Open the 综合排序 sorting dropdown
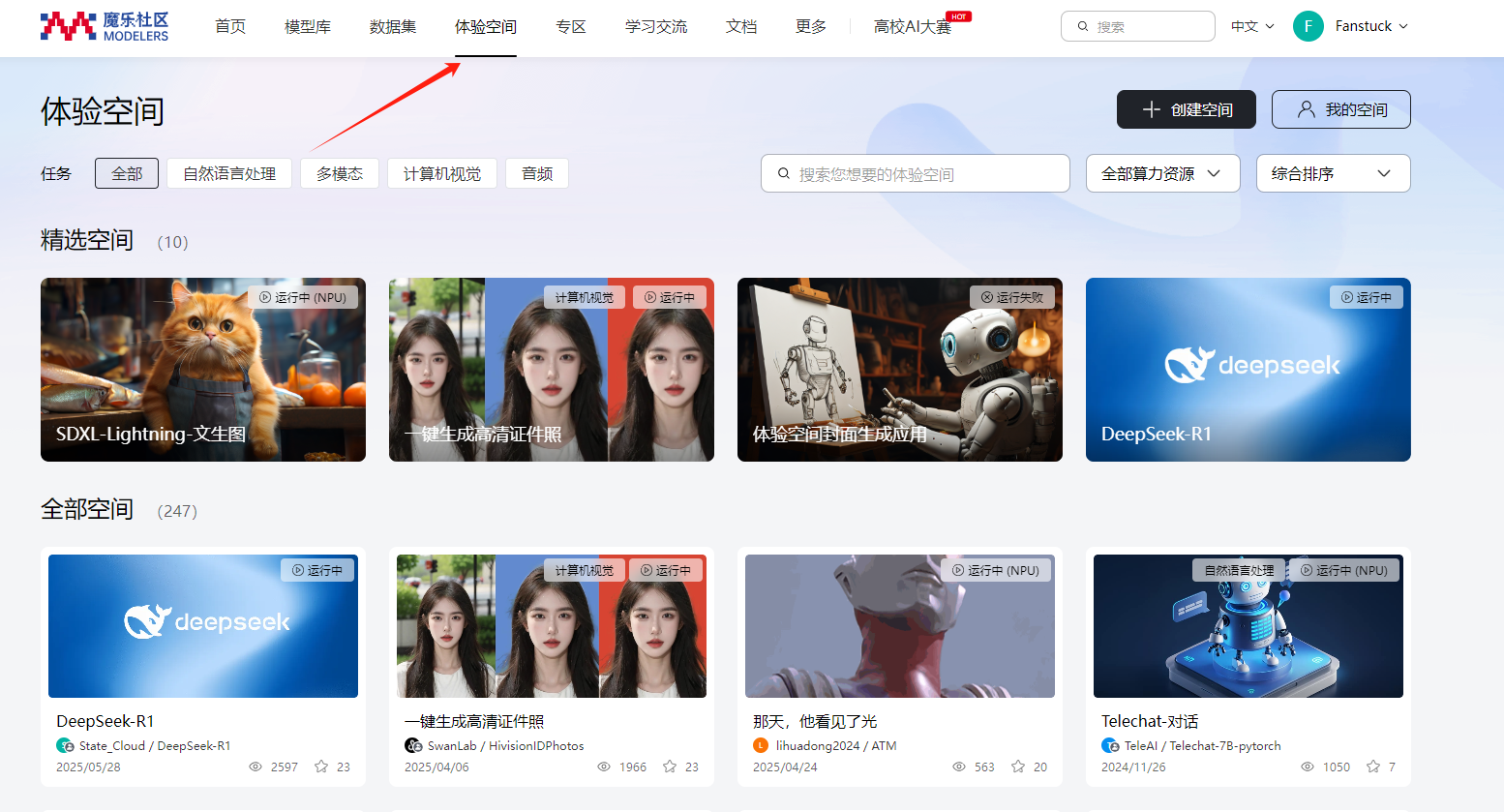The image size is (1504, 812). click(1333, 173)
